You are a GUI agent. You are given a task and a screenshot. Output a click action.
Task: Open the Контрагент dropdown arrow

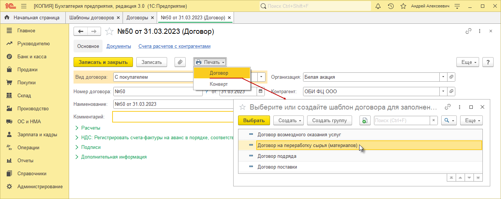point(443,91)
